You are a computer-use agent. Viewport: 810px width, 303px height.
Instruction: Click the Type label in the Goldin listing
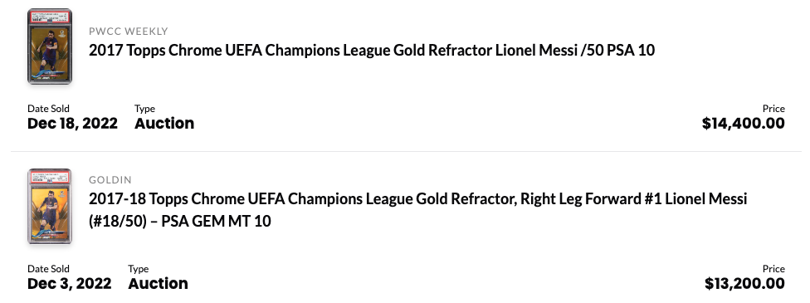139,269
